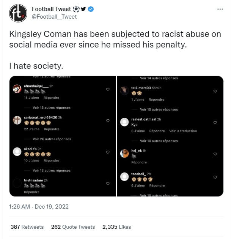Tap the heart beside tatii.mars03 comment
This screenshot has height=239, width=234.
(x=215, y=91)
